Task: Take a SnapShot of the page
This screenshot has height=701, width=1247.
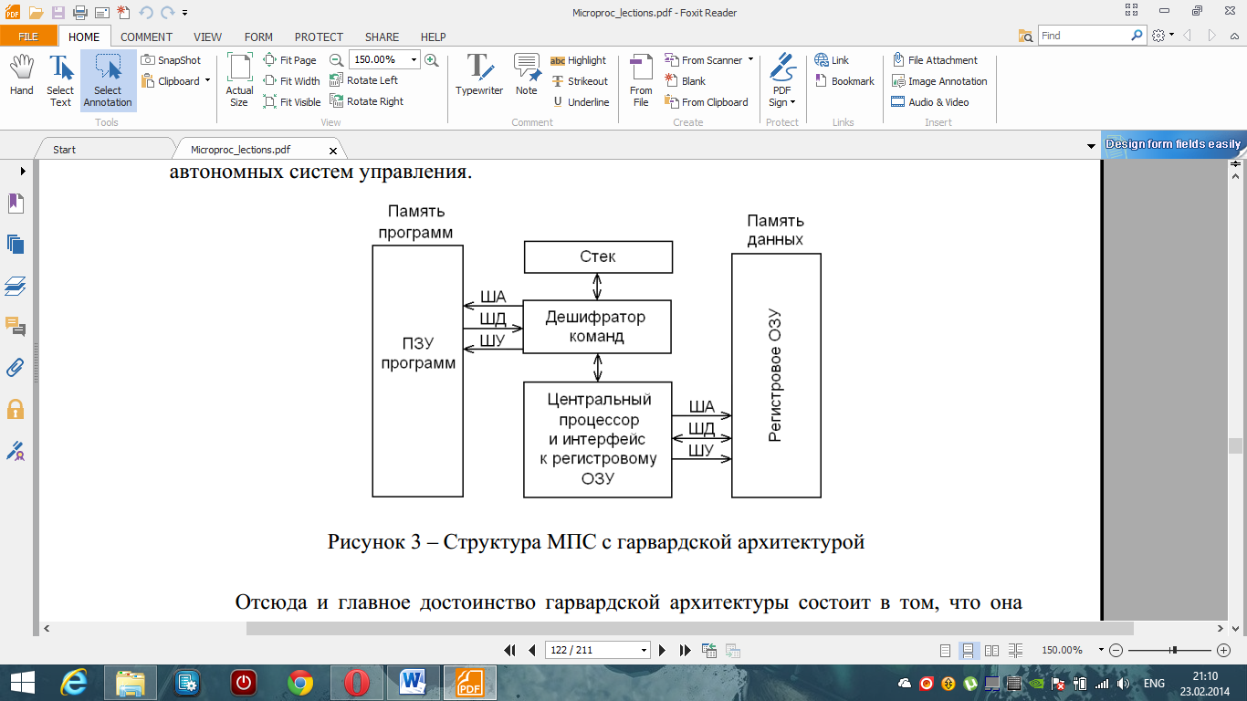Action: [x=172, y=60]
